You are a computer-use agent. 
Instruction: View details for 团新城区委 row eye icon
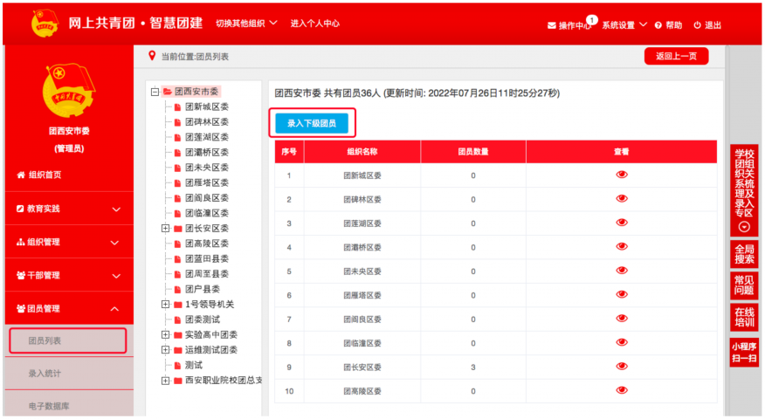621,175
